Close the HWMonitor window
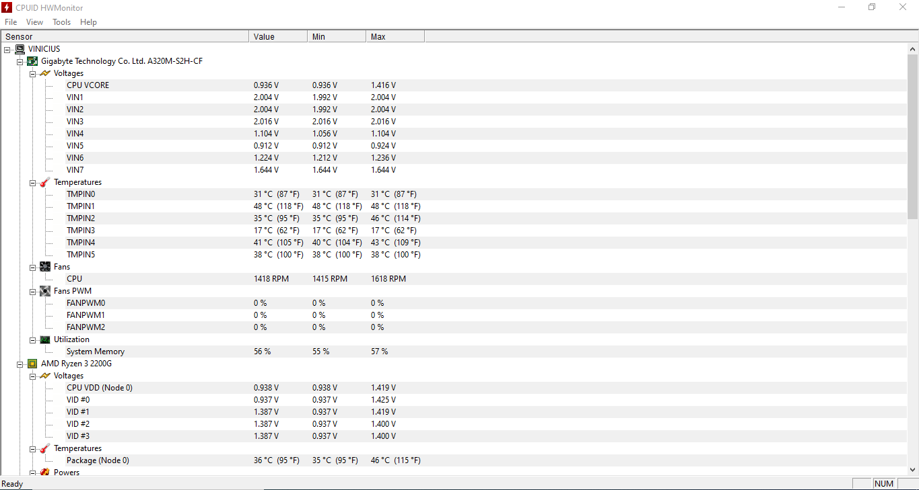The image size is (919, 490). (x=903, y=7)
